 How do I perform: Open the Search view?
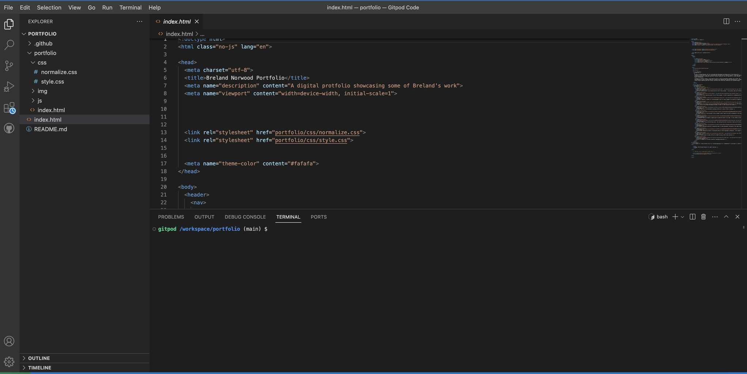[x=9, y=45]
